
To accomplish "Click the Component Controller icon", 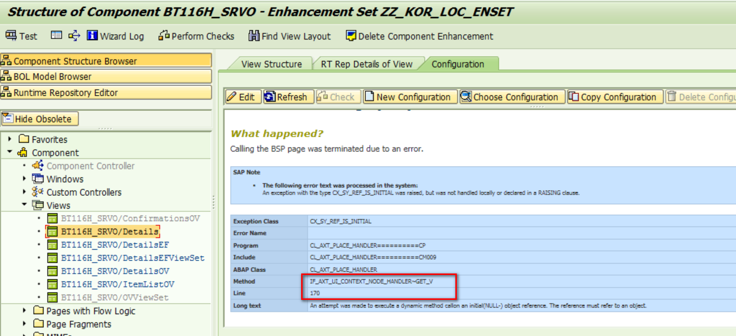I will tap(38, 166).
